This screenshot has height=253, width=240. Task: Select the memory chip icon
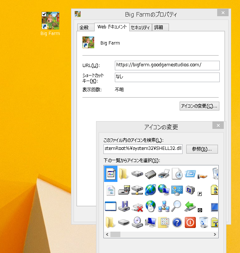pos(151,174)
